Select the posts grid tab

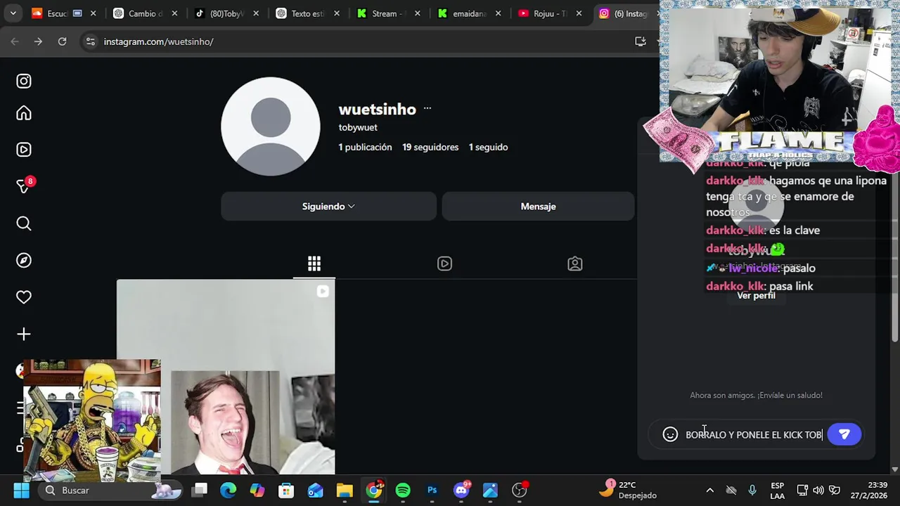[x=314, y=264]
